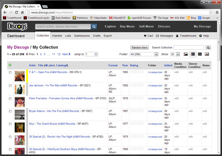The image size is (222, 156).
Task: Click the browser back arrow
Action: tap(5, 12)
